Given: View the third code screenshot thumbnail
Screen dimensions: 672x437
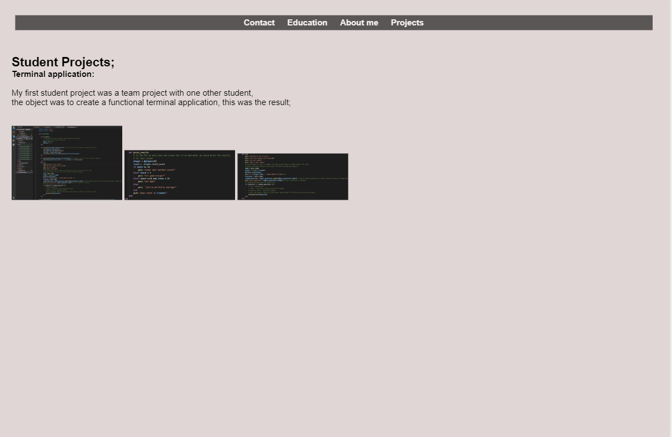Looking at the screenshot, I should 293,176.
